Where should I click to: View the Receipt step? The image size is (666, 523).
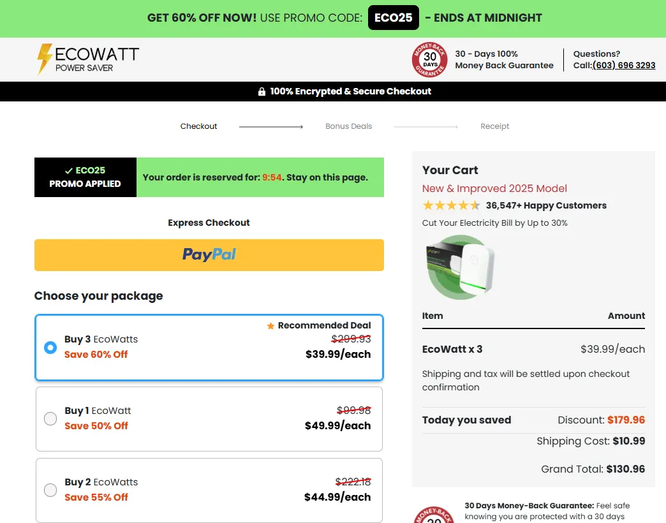(494, 126)
